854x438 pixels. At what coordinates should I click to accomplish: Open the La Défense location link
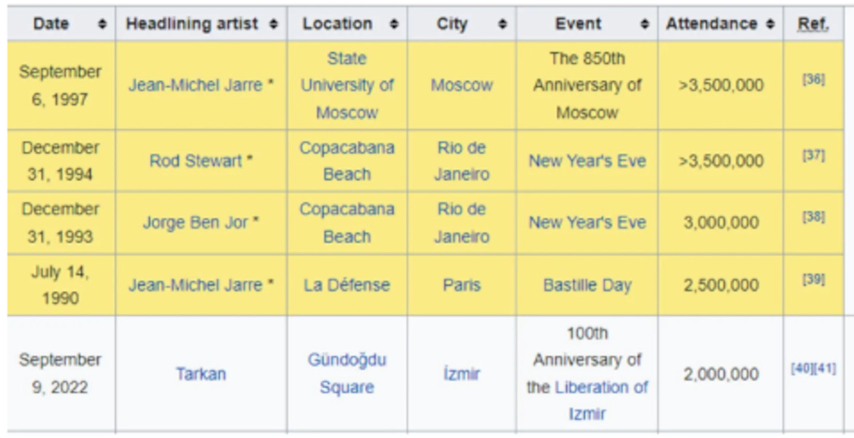(x=346, y=285)
